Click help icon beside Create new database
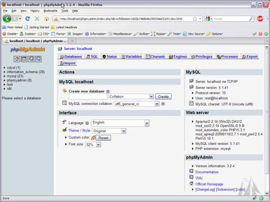Viewport: 270px width, 202px height. point(108,91)
